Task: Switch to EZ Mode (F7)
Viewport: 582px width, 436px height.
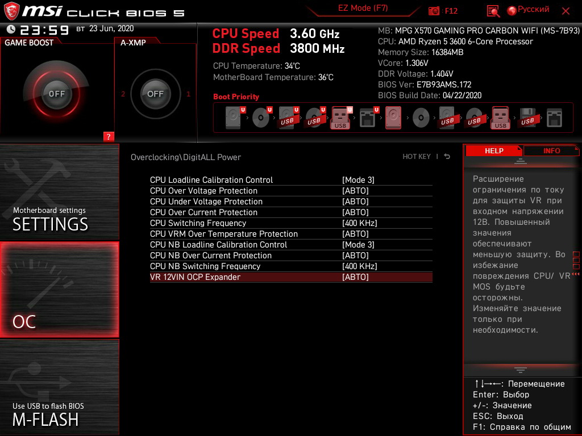Action: pyautogui.click(x=363, y=8)
